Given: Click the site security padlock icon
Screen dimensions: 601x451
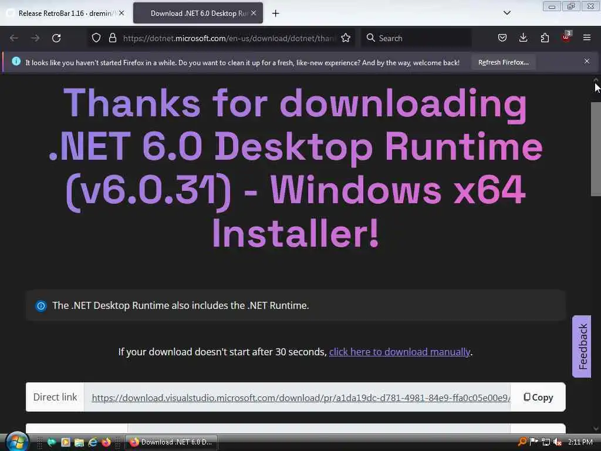Looking at the screenshot, I should [112, 38].
